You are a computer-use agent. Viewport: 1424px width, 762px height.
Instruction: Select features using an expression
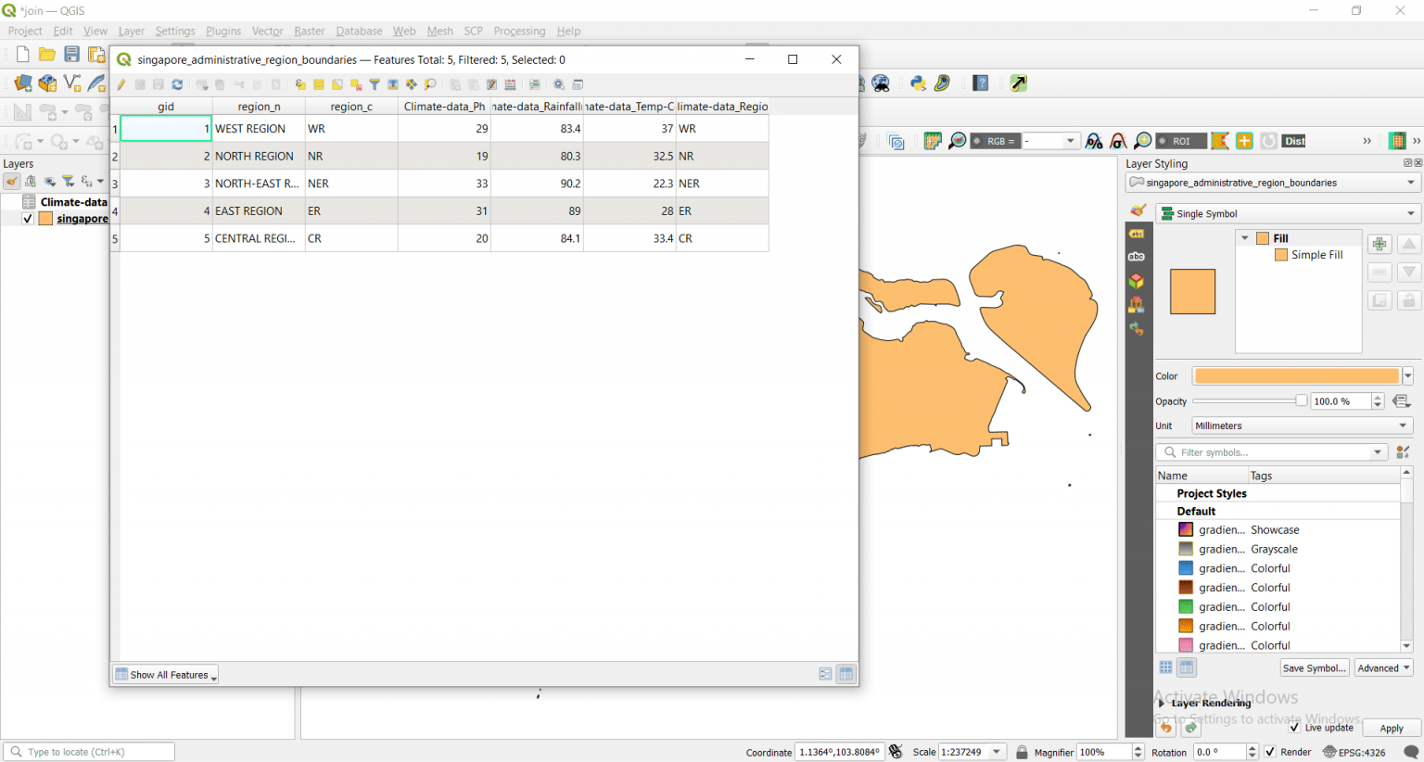tap(299, 84)
